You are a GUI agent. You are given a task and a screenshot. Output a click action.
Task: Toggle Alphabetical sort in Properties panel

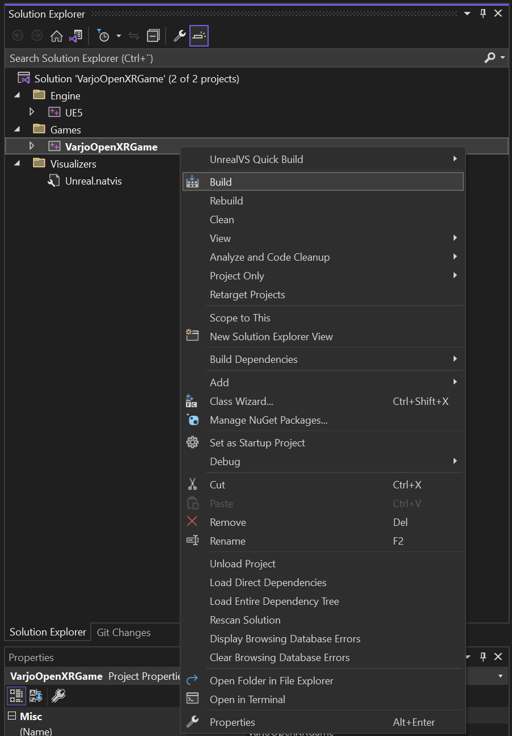coord(36,695)
